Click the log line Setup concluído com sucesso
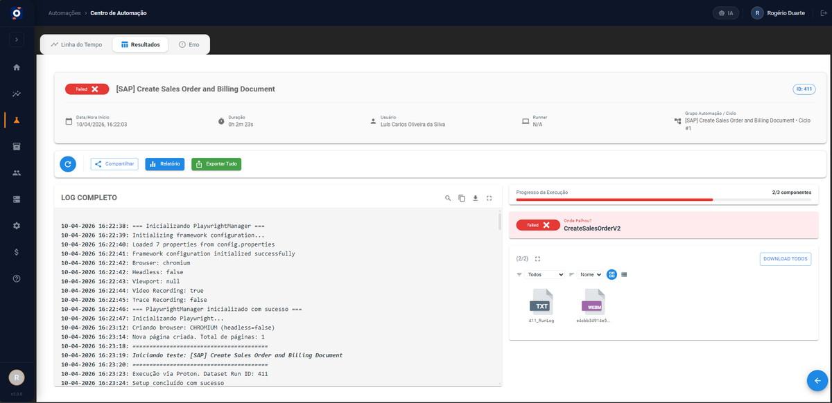 pyautogui.click(x=142, y=383)
